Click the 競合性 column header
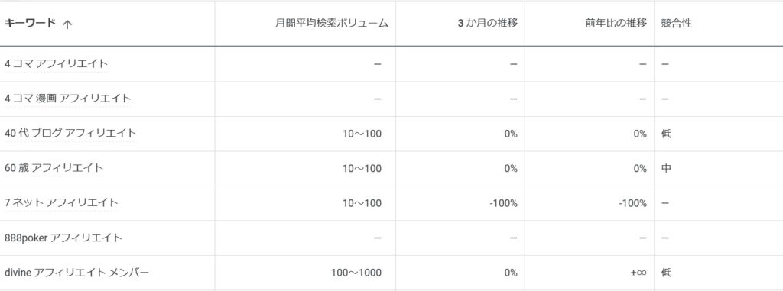The image size is (783, 291). [676, 24]
